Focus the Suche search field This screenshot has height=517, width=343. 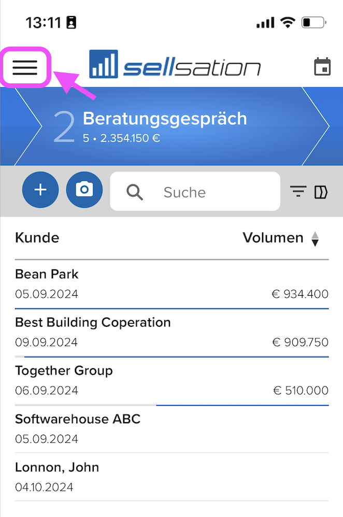coord(195,191)
